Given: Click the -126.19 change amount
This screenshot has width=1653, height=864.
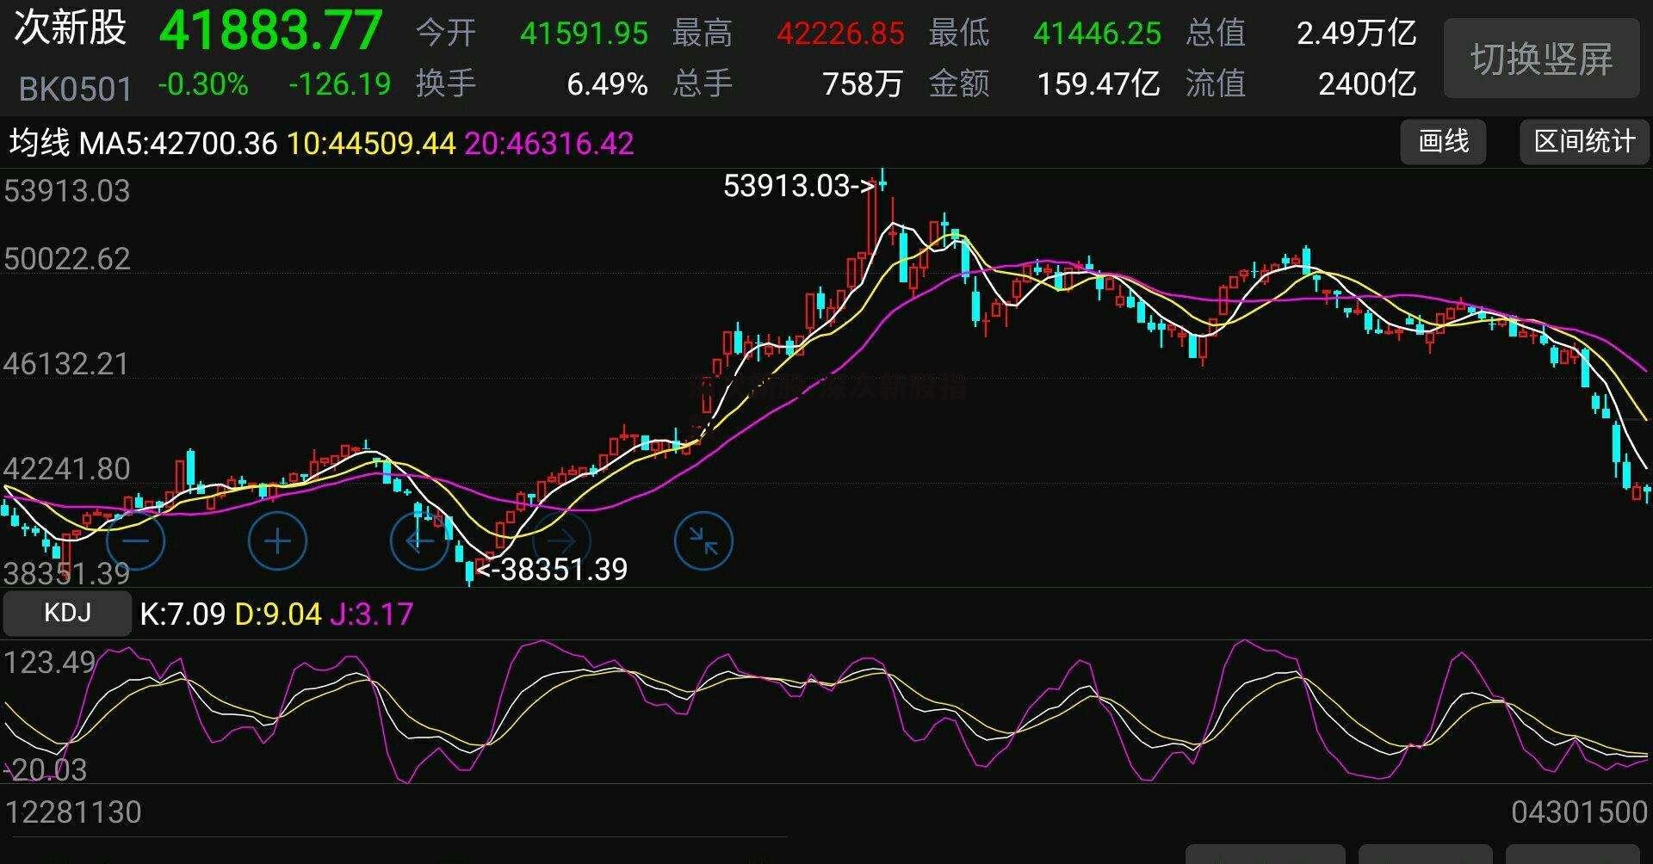Looking at the screenshot, I should 340,84.
